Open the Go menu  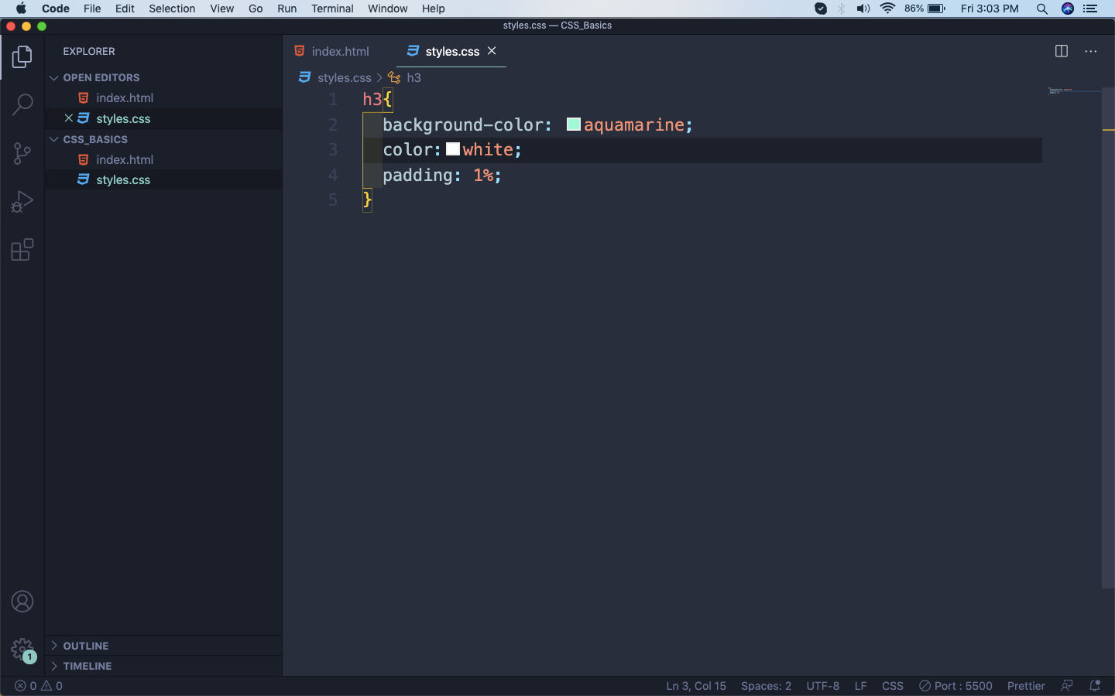click(256, 9)
